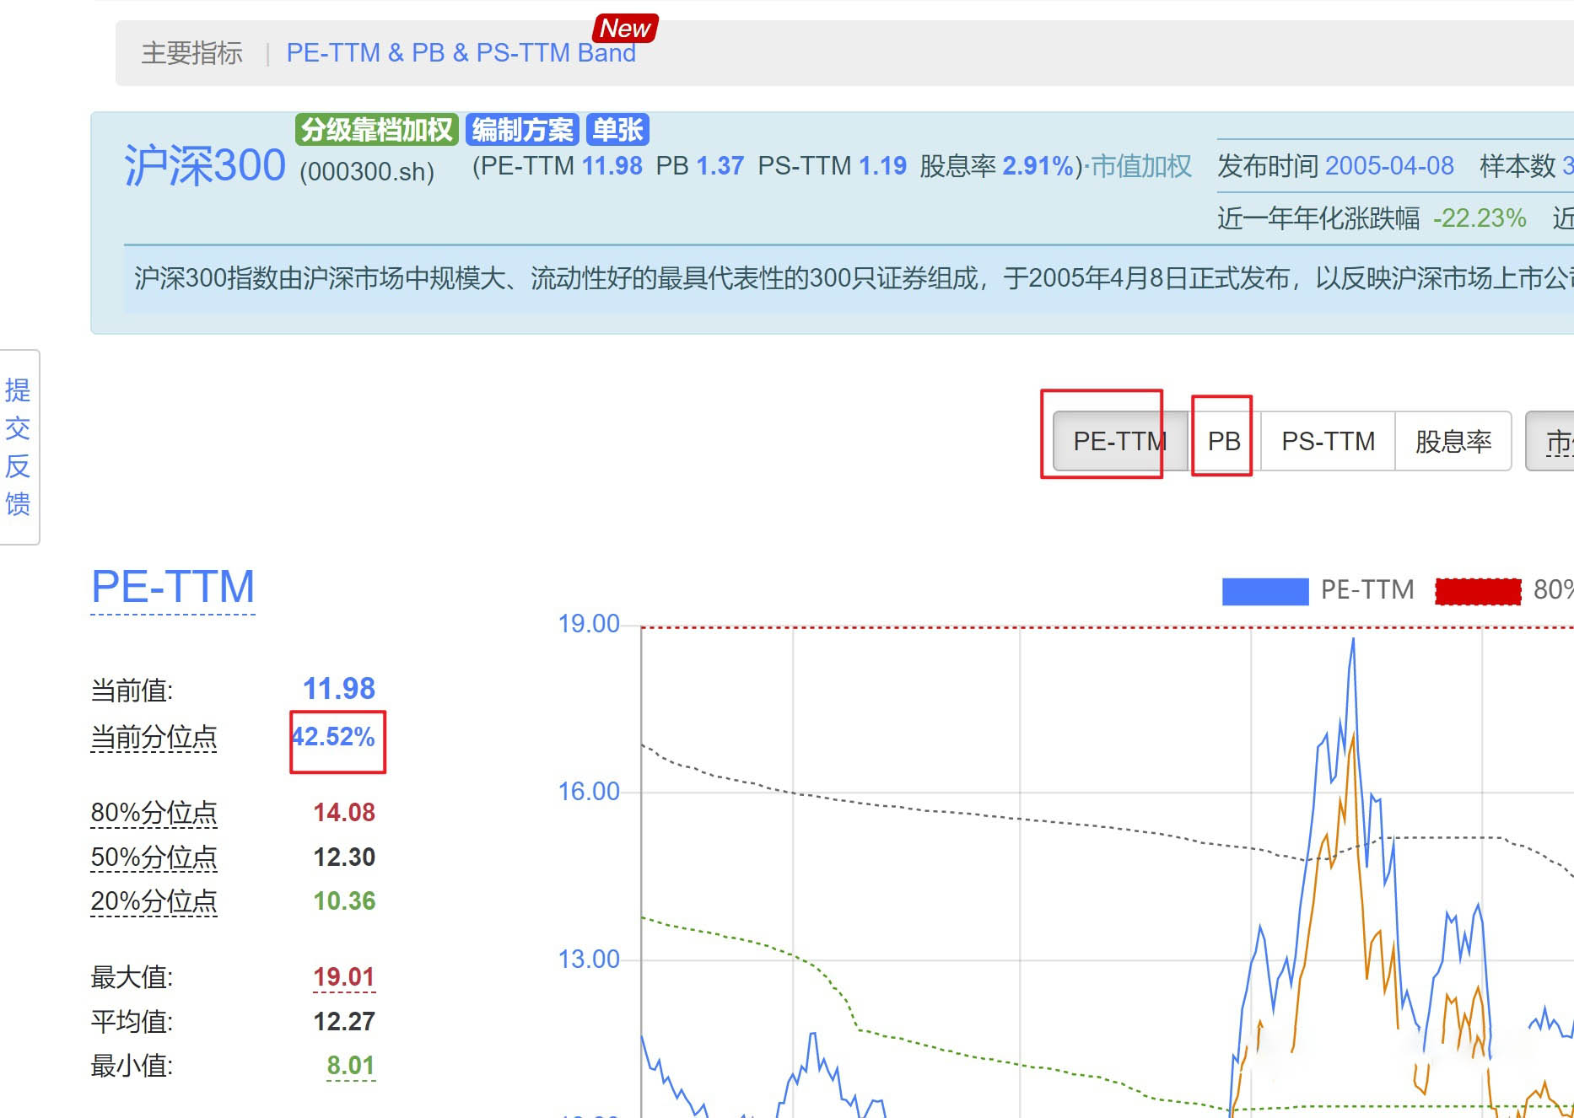This screenshot has height=1118, width=1574.
Task: Click the red New badge
Action: tap(624, 29)
